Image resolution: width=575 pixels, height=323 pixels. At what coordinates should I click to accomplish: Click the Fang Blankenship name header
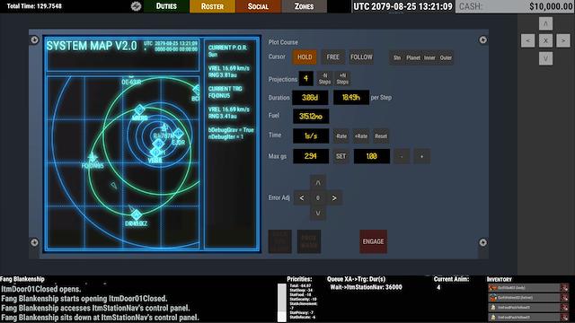[22, 279]
